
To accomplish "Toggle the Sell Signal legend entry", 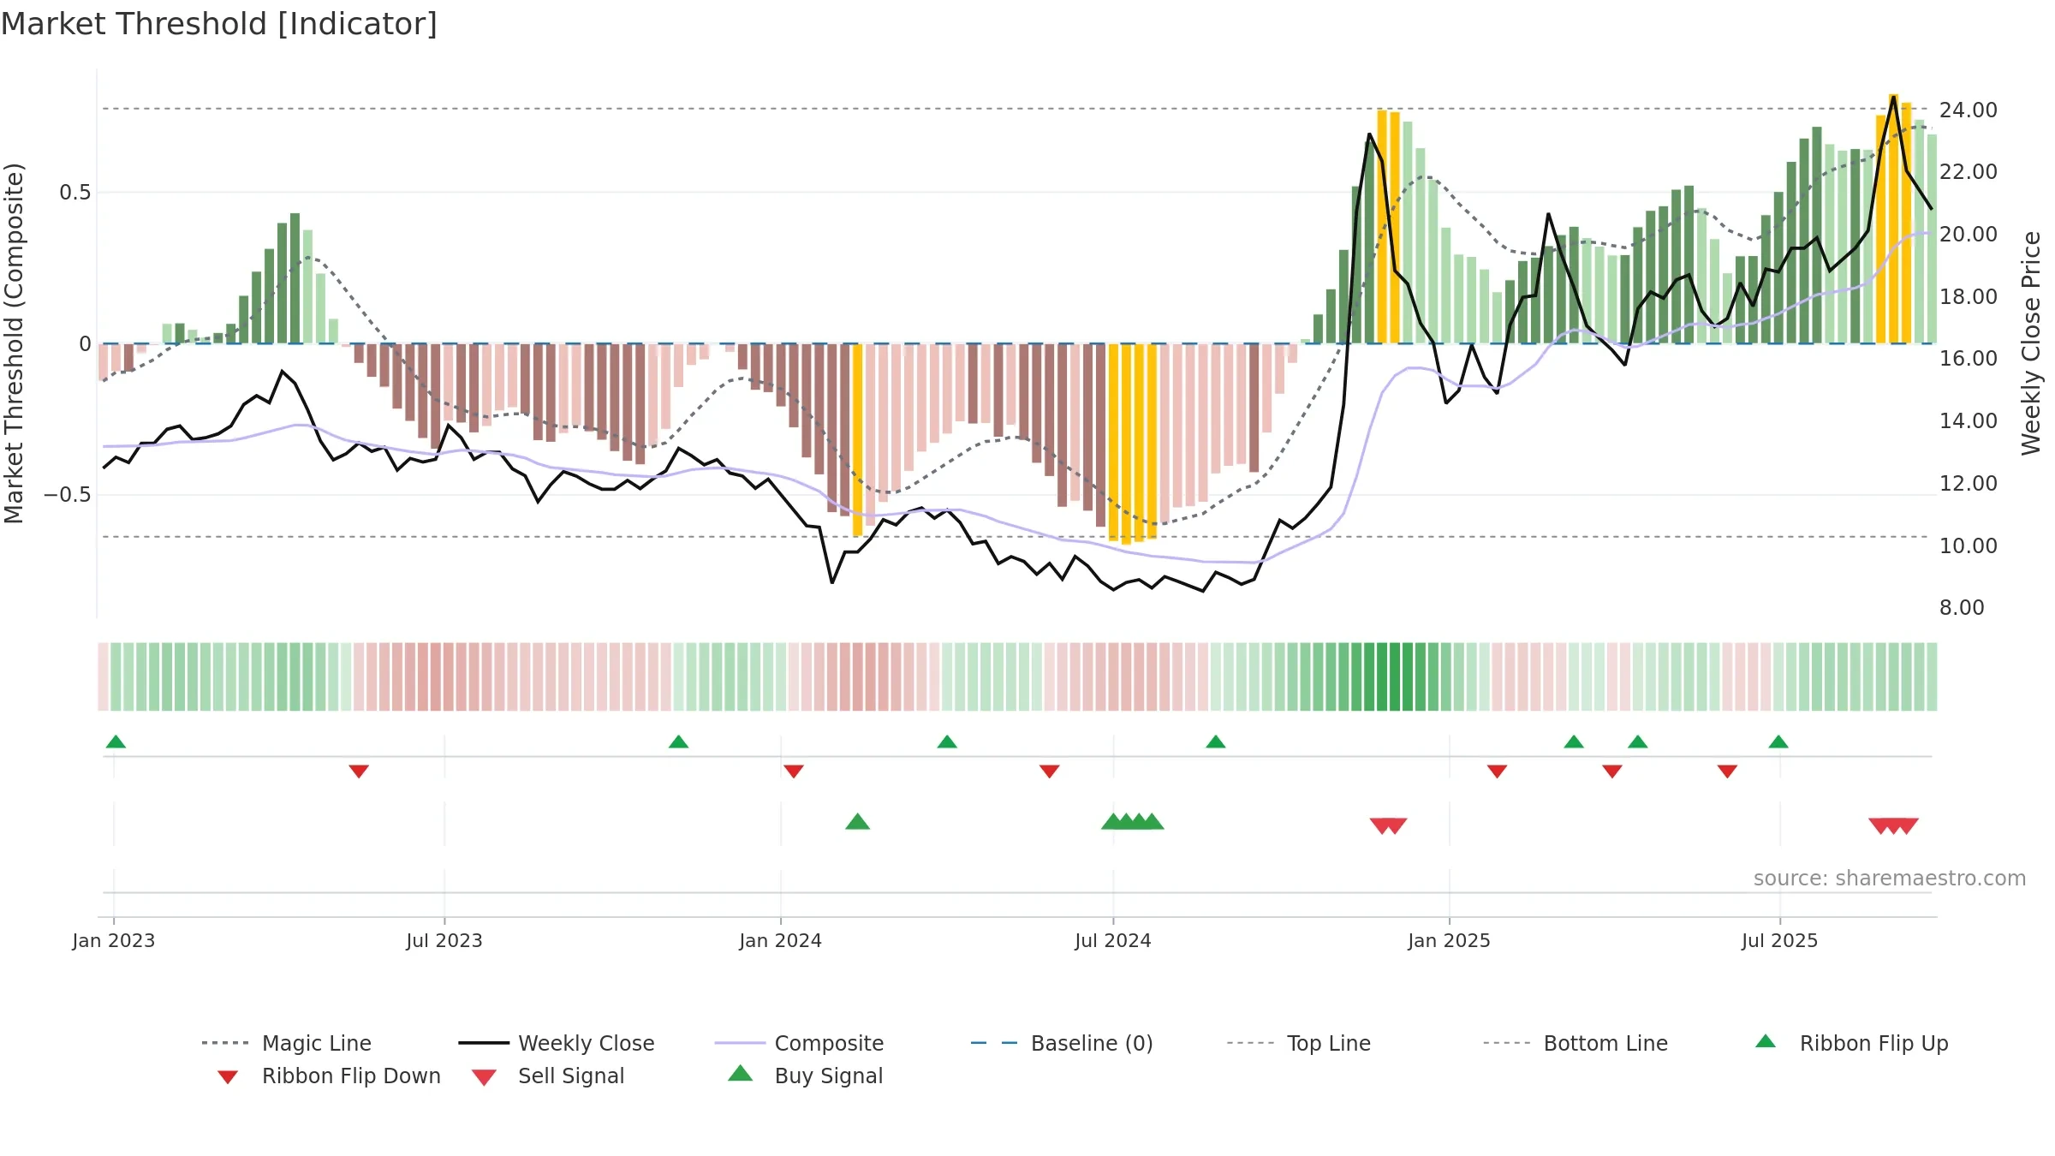I will (x=548, y=1076).
